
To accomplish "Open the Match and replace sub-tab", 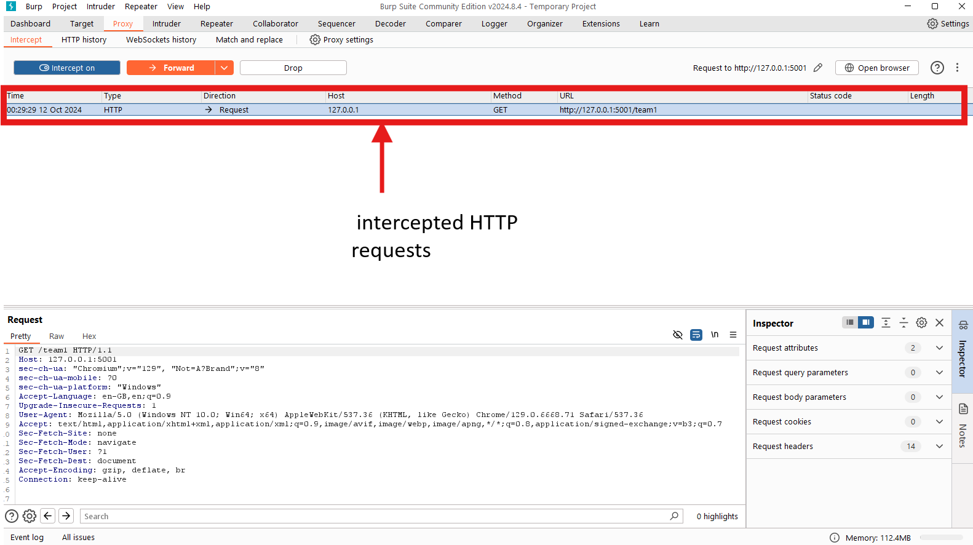I will point(249,39).
